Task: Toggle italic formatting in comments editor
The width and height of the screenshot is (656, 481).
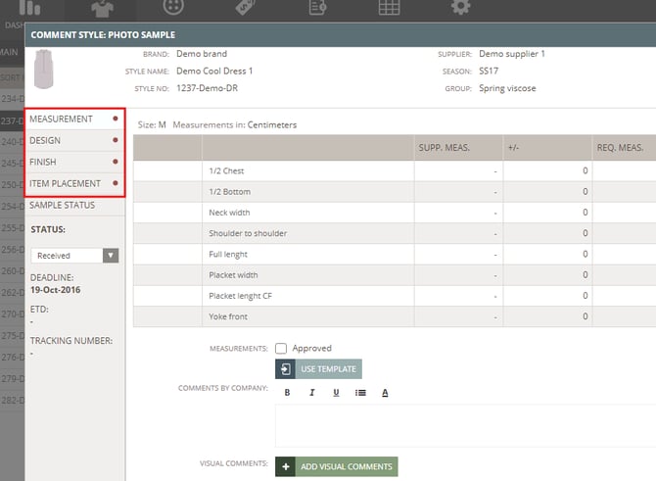Action: point(311,393)
